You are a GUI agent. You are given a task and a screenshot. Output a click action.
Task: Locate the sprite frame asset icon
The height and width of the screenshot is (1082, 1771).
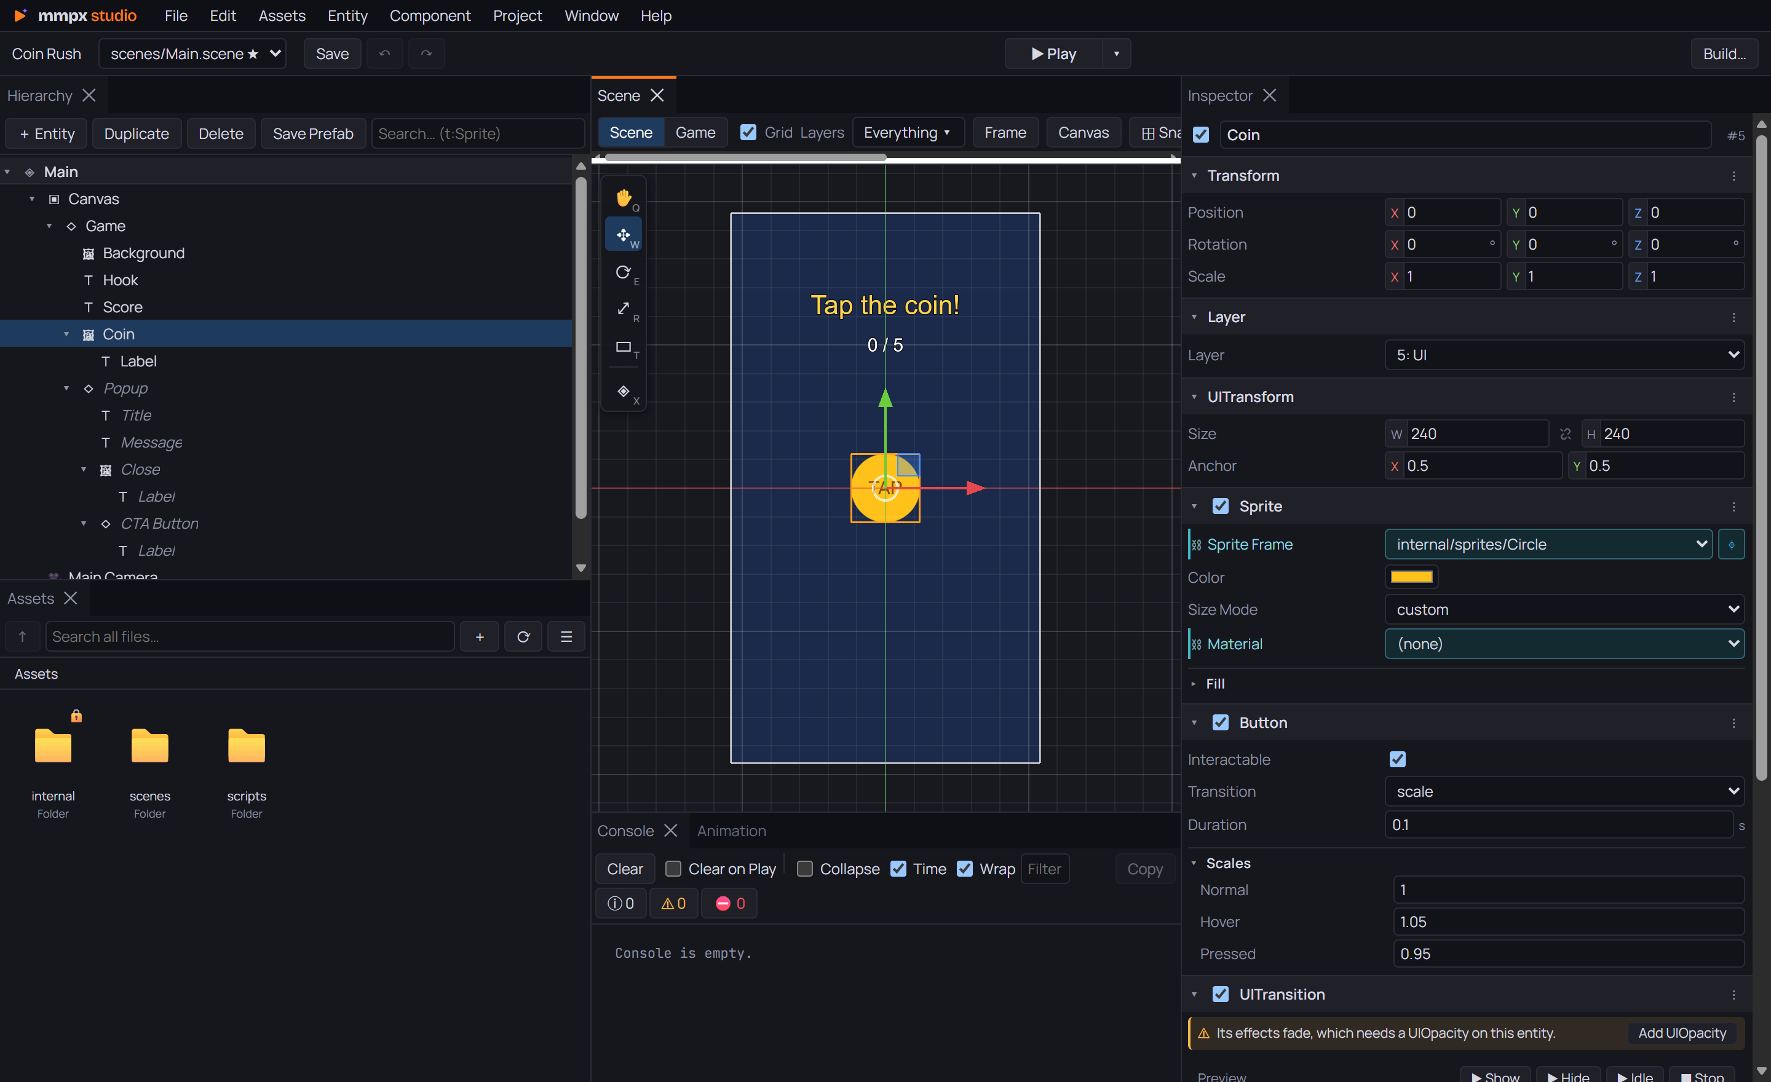[x=1732, y=545]
